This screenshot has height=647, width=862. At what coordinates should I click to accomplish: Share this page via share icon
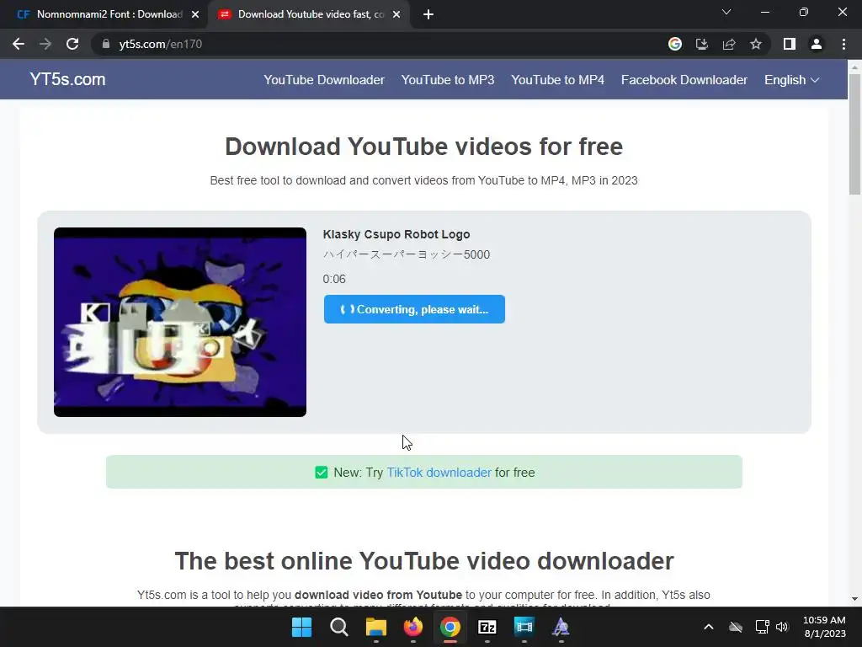pos(729,44)
